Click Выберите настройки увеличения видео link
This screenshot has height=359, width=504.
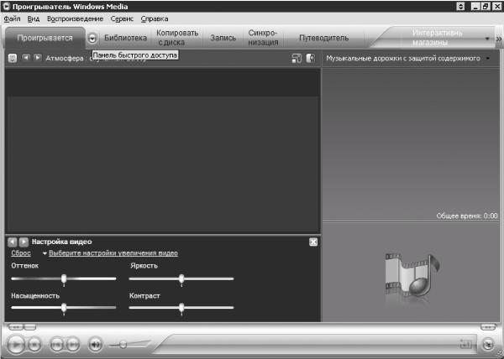pos(113,253)
